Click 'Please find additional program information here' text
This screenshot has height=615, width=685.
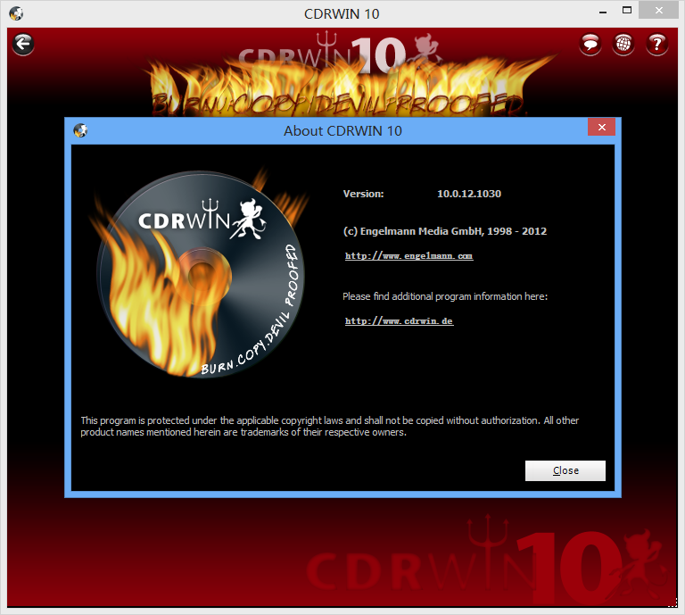(445, 296)
